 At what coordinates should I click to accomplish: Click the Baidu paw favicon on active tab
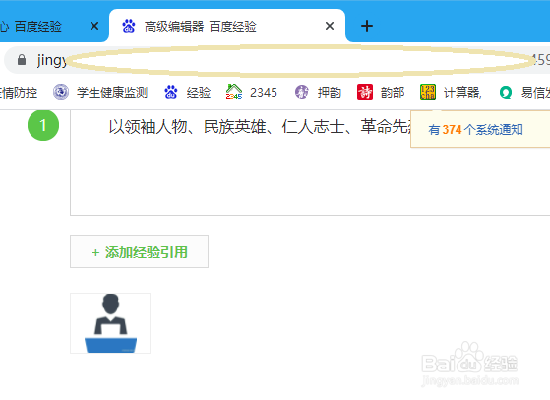pyautogui.click(x=129, y=26)
